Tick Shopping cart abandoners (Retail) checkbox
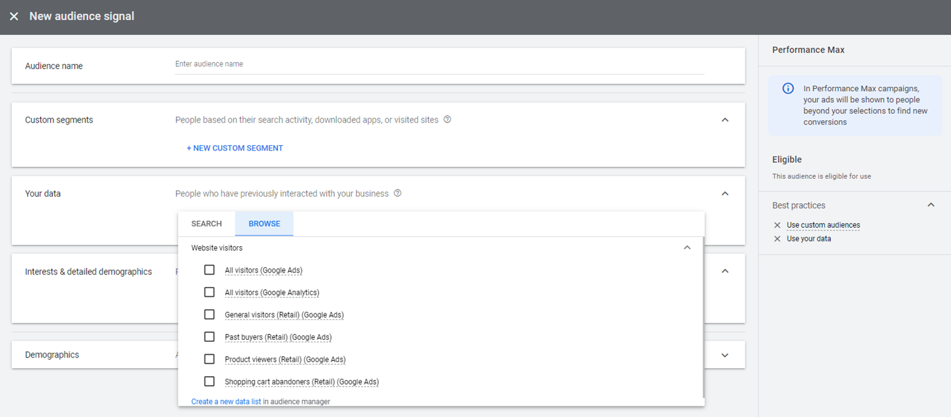This screenshot has height=417, width=951. (x=209, y=381)
